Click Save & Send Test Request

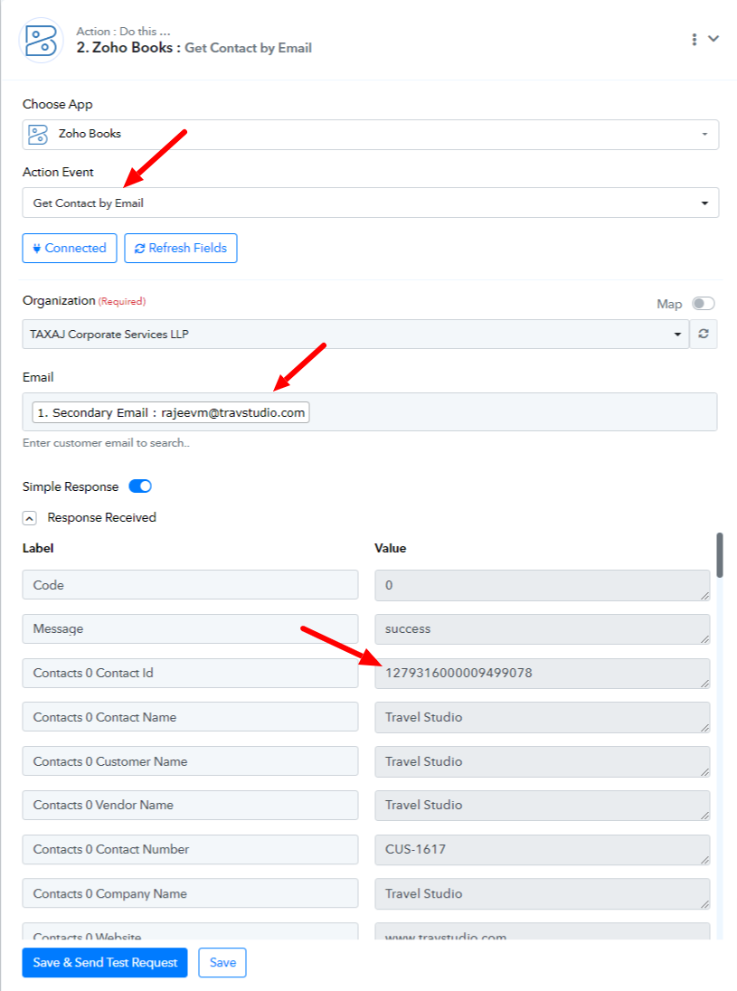pos(105,963)
